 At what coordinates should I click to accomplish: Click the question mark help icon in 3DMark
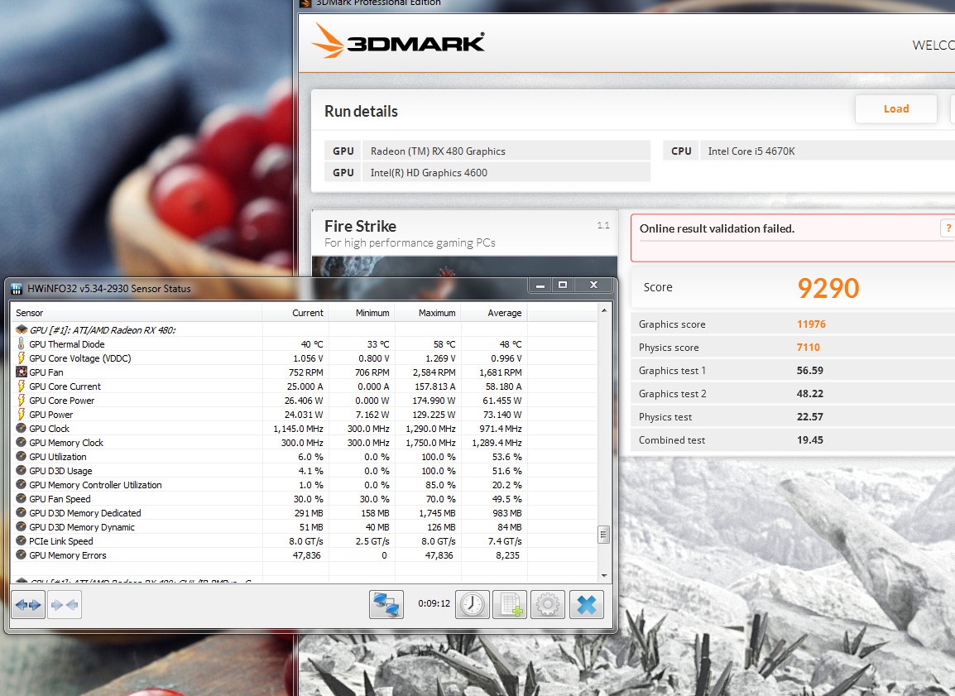coord(948,228)
